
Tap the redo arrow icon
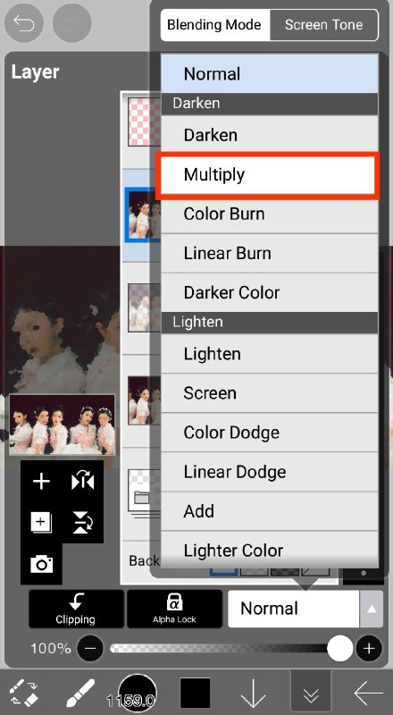[72, 23]
